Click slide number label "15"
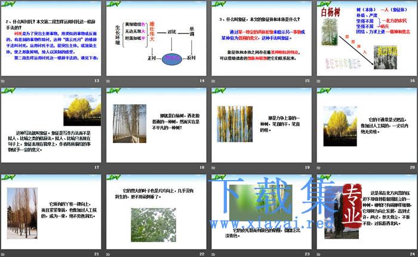Viewport: 418px width, 257px height. tap(308, 80)
